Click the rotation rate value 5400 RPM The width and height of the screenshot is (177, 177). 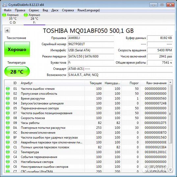point(160,50)
